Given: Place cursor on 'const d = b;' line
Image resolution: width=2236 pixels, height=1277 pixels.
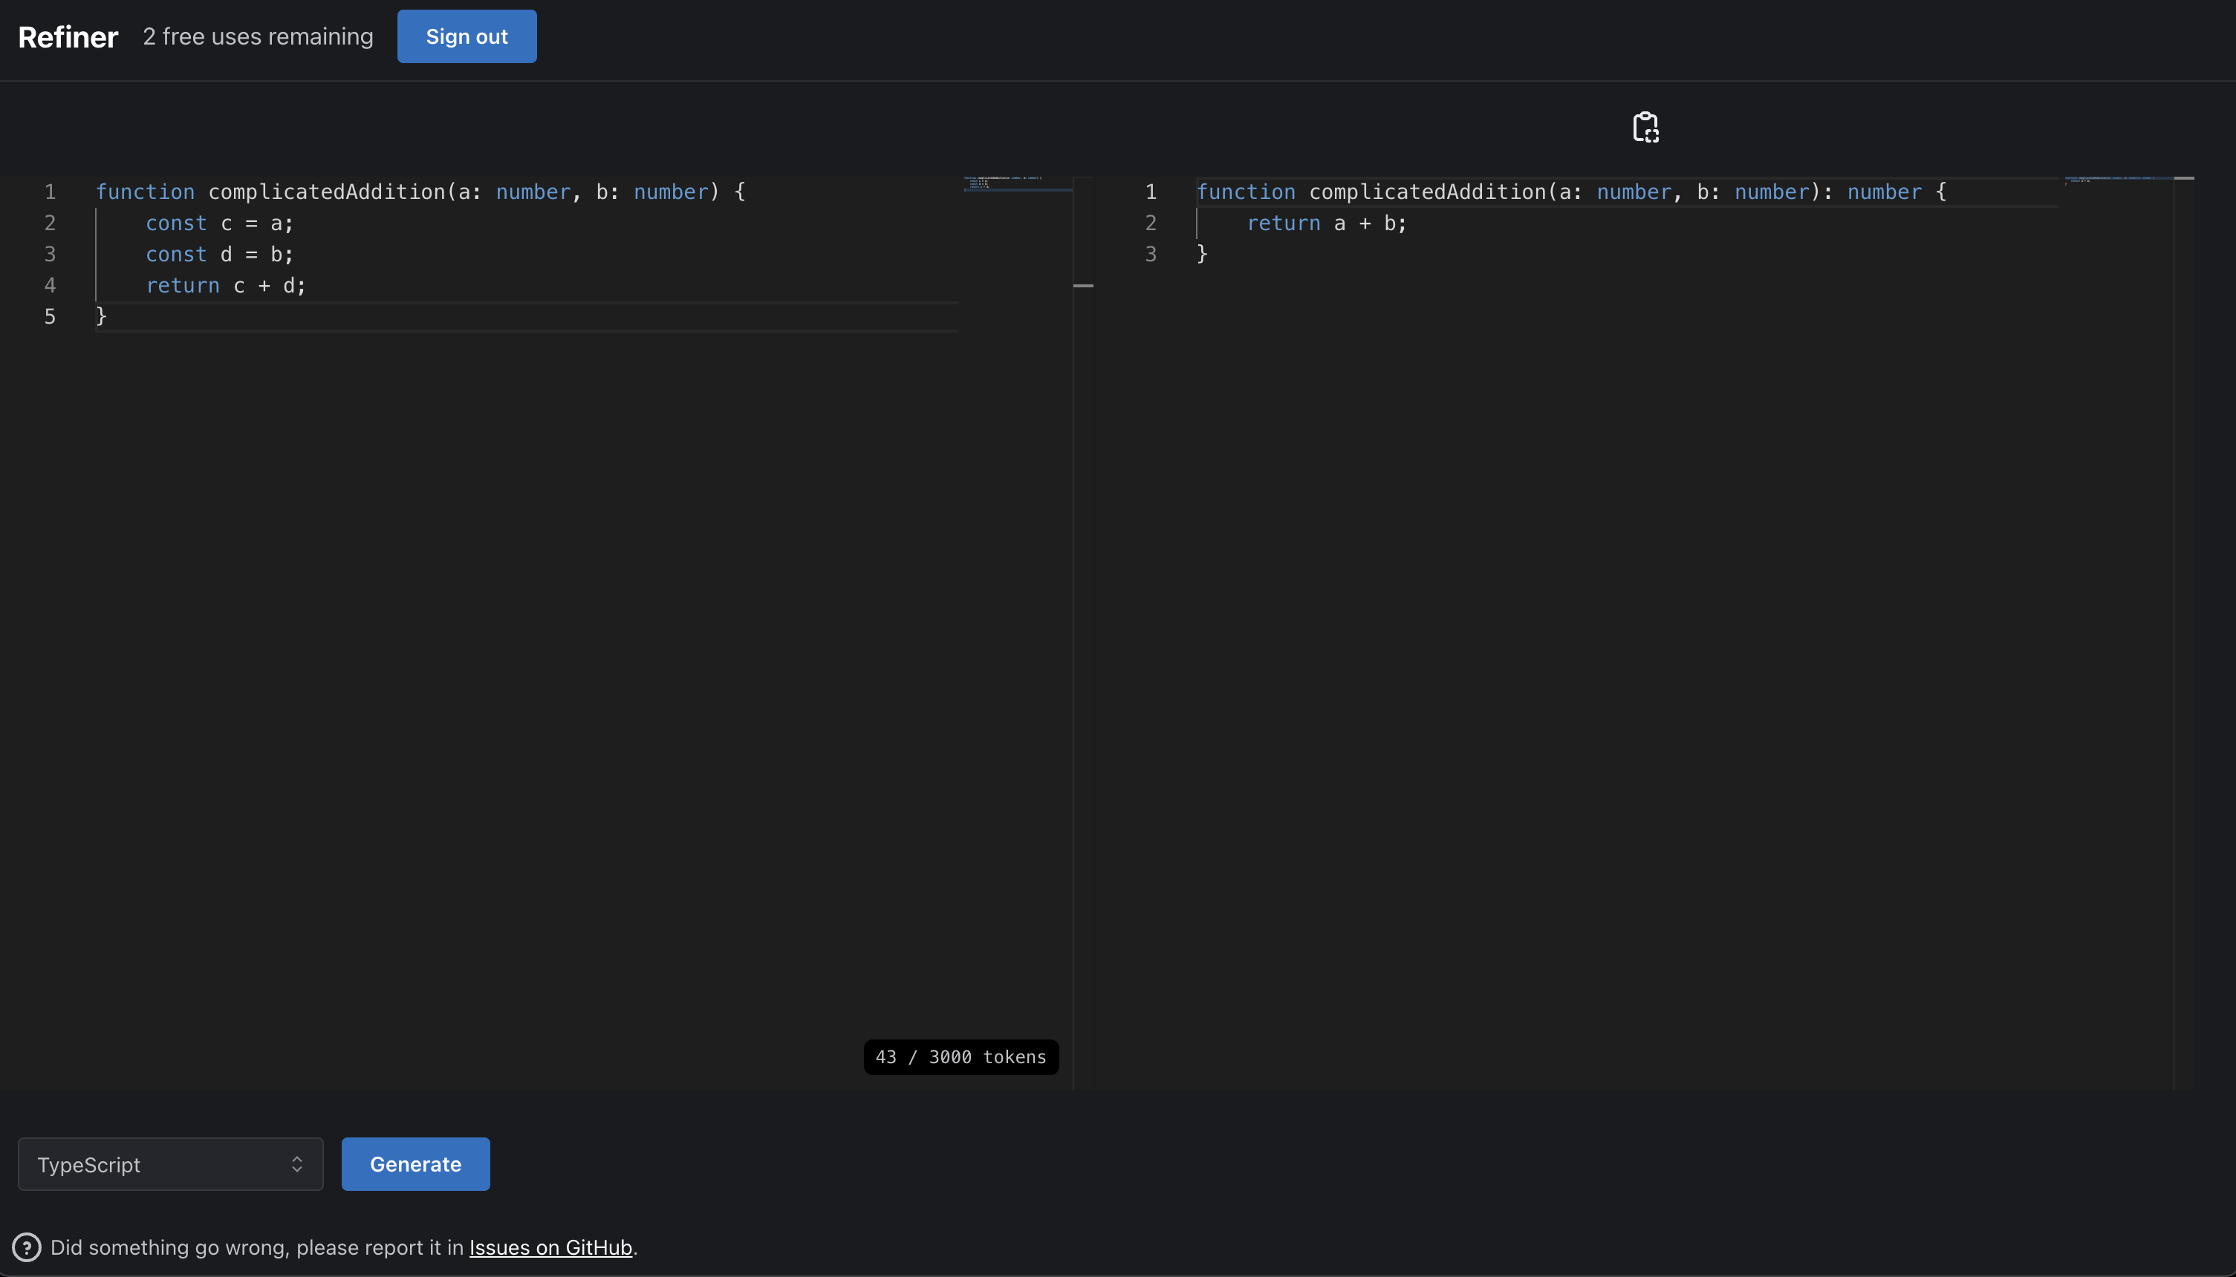Looking at the screenshot, I should click(x=219, y=255).
